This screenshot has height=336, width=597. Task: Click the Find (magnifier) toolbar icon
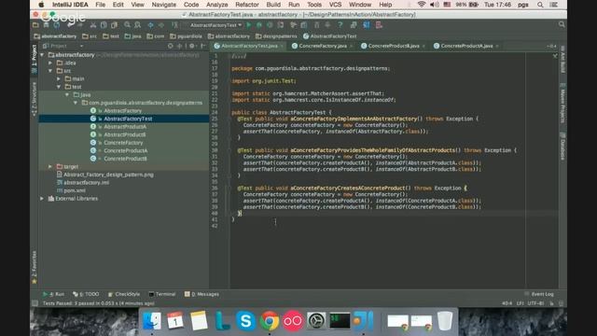click(x=127, y=25)
